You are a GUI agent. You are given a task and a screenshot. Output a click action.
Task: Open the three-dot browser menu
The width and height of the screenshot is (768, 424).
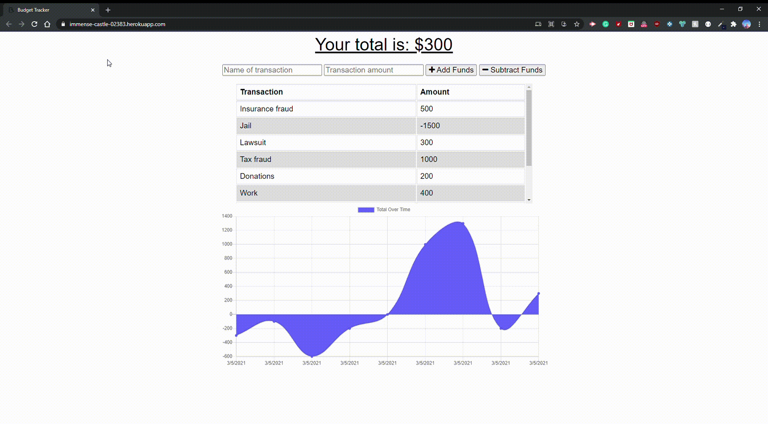tap(760, 24)
